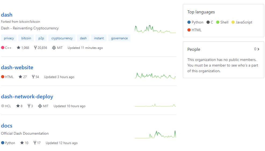
Task: Filter by JavaScript in Top languages
Action: coord(242,22)
